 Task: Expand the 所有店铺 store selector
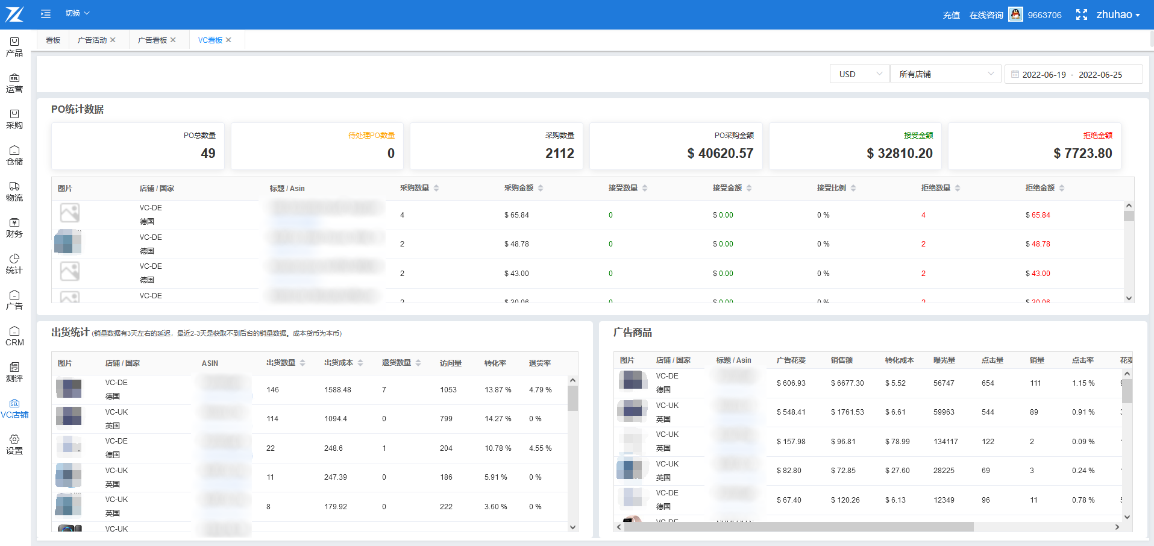945,74
